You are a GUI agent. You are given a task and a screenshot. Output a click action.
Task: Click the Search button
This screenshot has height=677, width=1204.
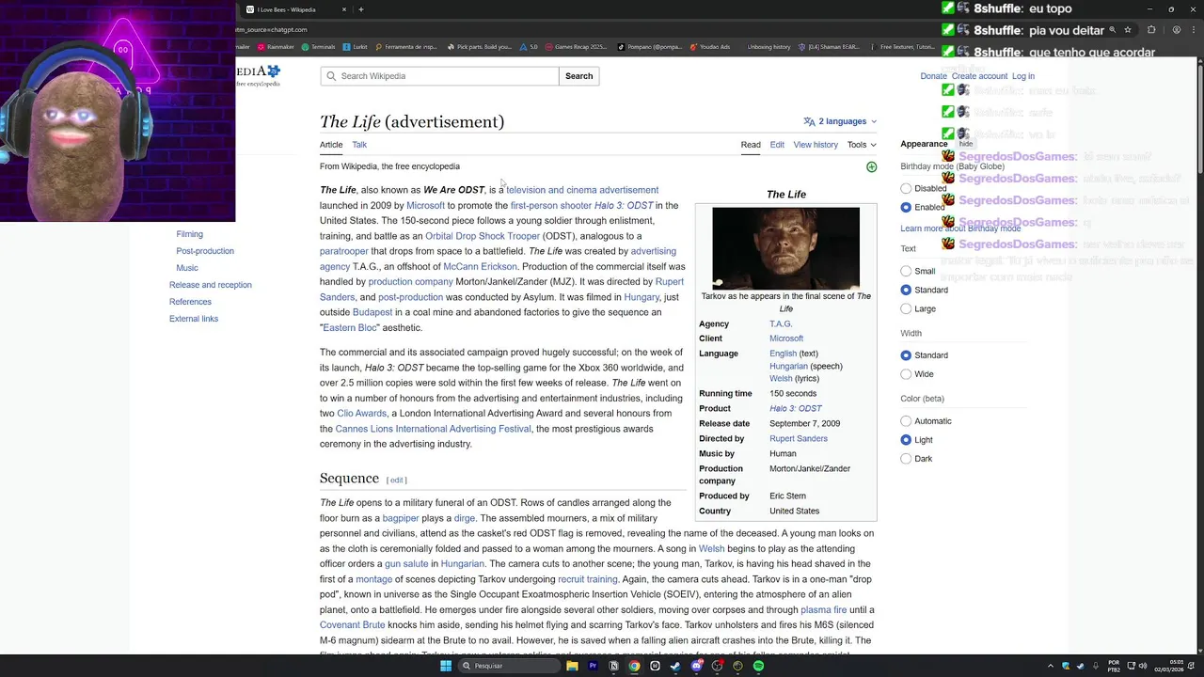[x=579, y=76]
